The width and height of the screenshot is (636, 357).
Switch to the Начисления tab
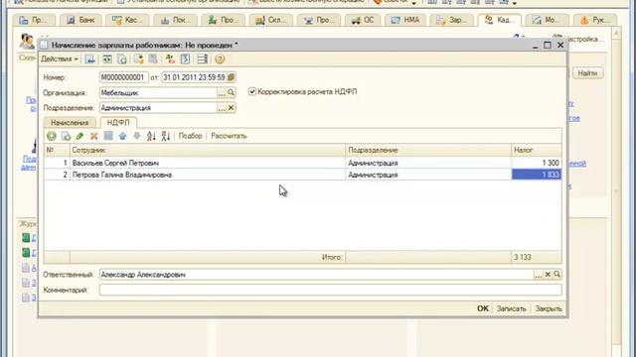[70, 122]
